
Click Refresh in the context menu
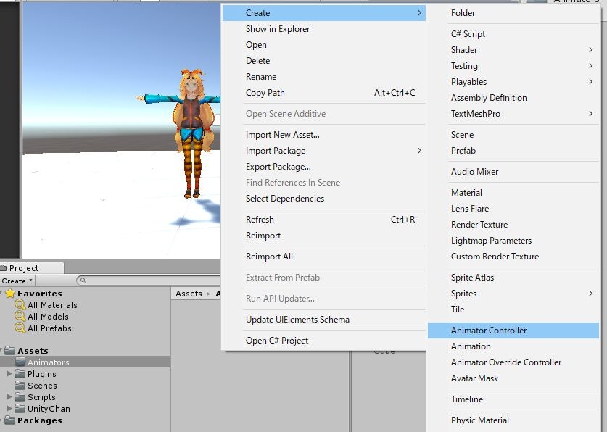(324, 220)
